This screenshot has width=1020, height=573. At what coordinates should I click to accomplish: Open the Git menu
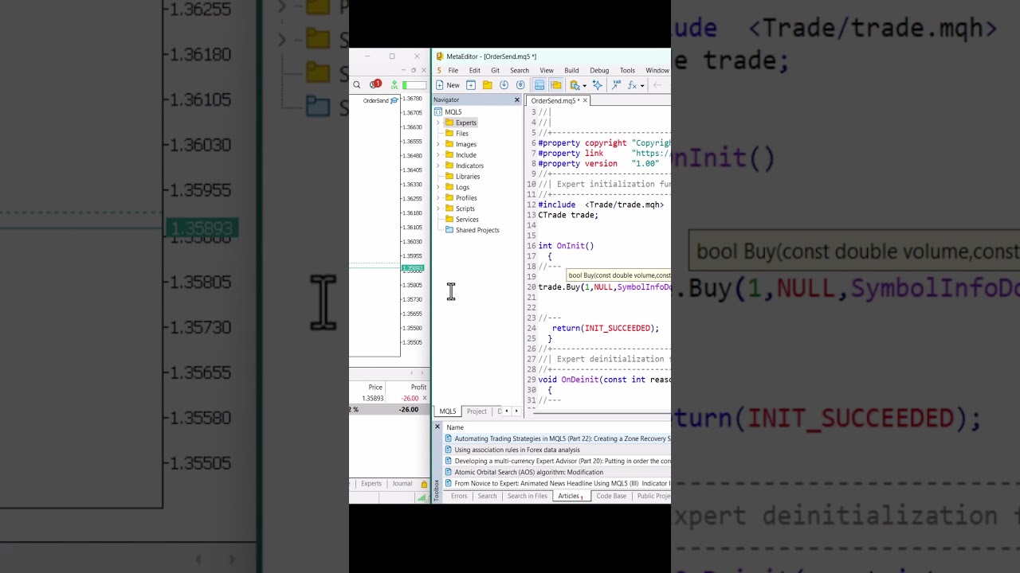[495, 71]
